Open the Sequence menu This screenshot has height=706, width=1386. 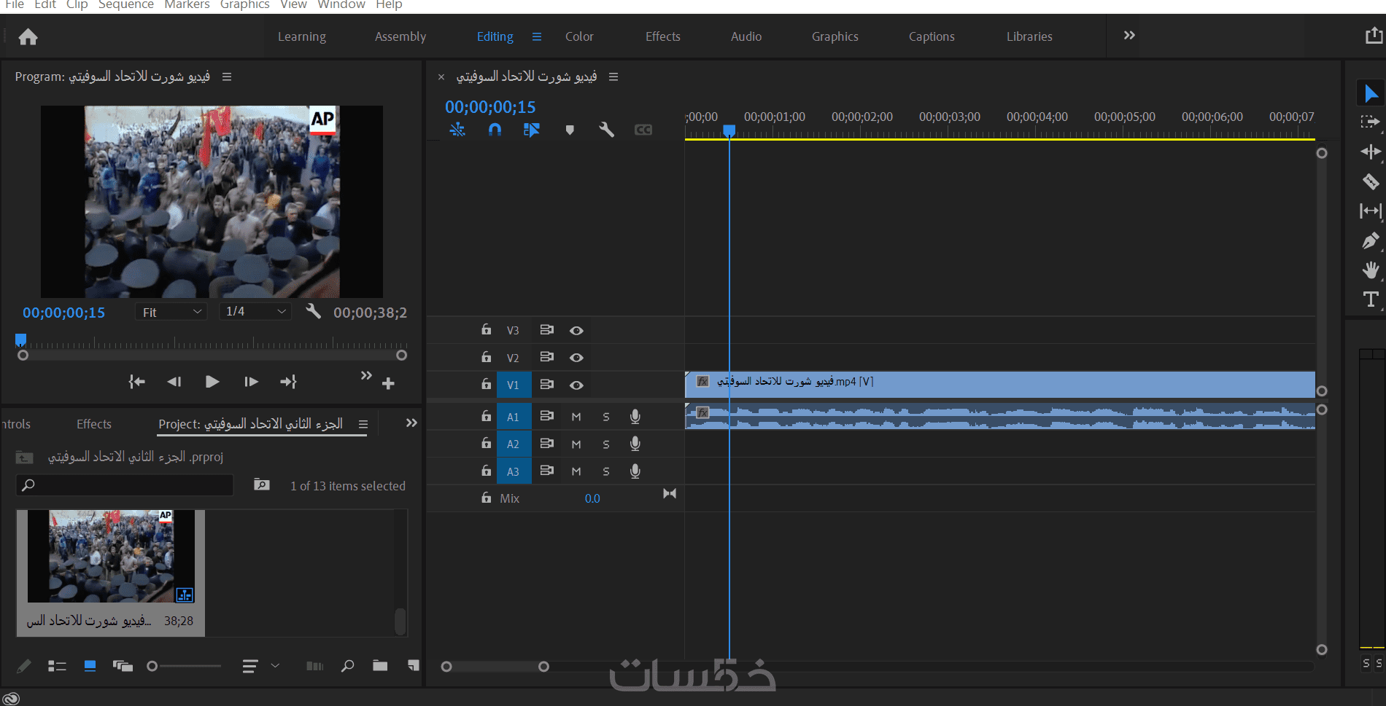click(x=125, y=5)
